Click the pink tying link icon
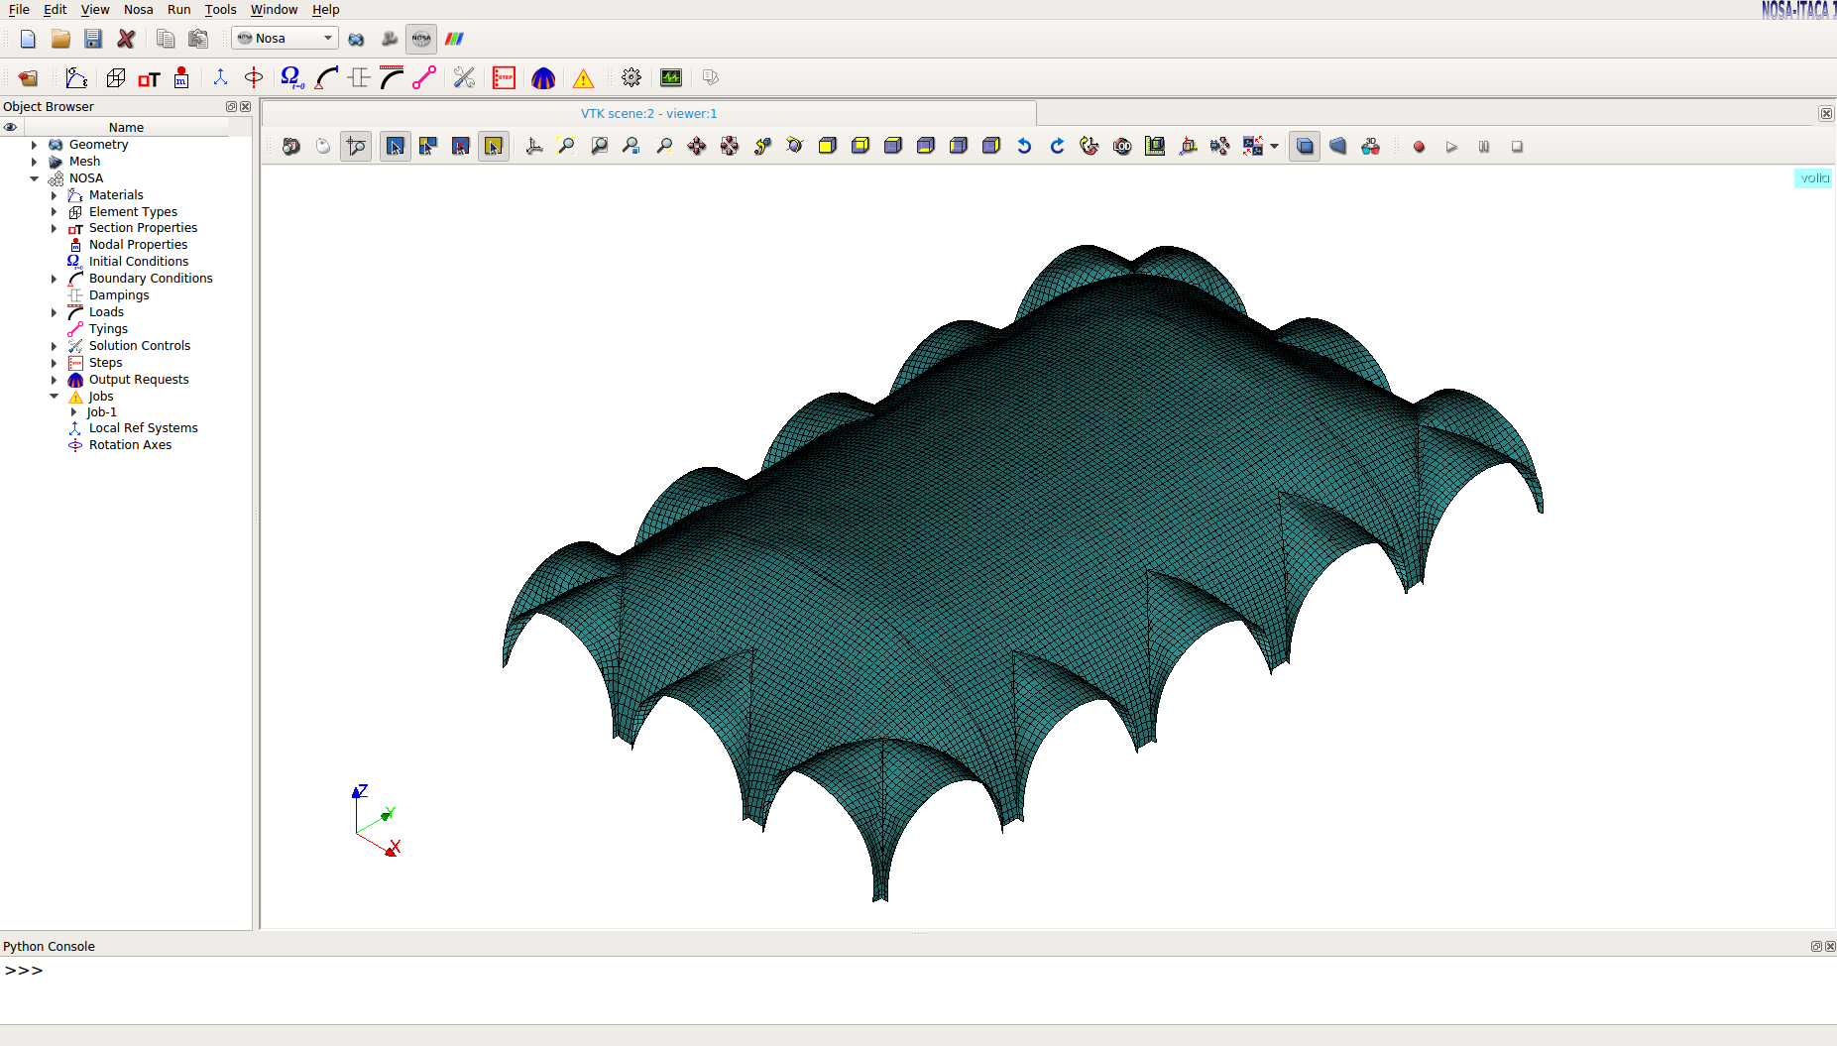The width and height of the screenshot is (1837, 1046). (424, 77)
